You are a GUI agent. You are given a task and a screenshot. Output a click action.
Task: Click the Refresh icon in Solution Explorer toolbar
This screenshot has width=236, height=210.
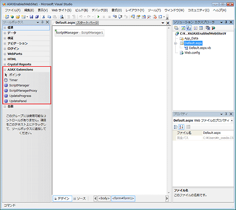click(183, 28)
